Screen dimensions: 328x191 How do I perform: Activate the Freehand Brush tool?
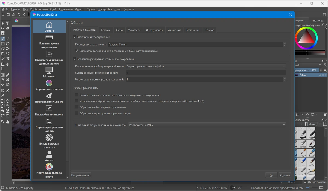pyautogui.click(x=3, y=39)
